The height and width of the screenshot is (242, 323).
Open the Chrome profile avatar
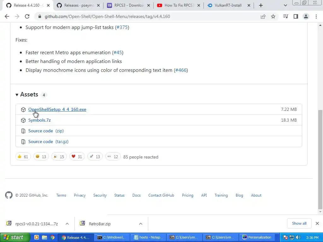click(306, 16)
